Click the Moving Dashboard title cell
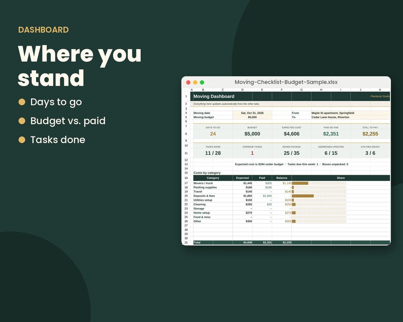Image resolution: width=403 pixels, height=322 pixels. point(214,96)
